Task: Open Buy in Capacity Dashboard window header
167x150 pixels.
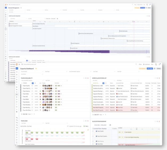Action: click(x=152, y=64)
